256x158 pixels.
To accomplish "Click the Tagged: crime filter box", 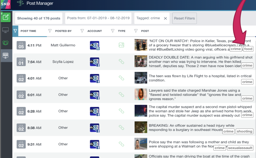I will (x=152, y=18).
